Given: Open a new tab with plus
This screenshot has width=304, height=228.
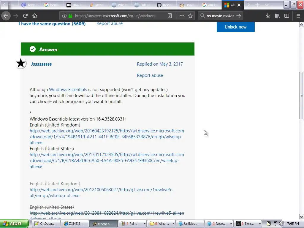Looking at the screenshot, I should [x=257, y=5].
